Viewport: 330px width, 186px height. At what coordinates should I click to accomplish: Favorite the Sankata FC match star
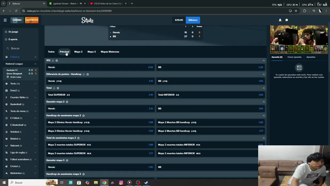point(8,77)
